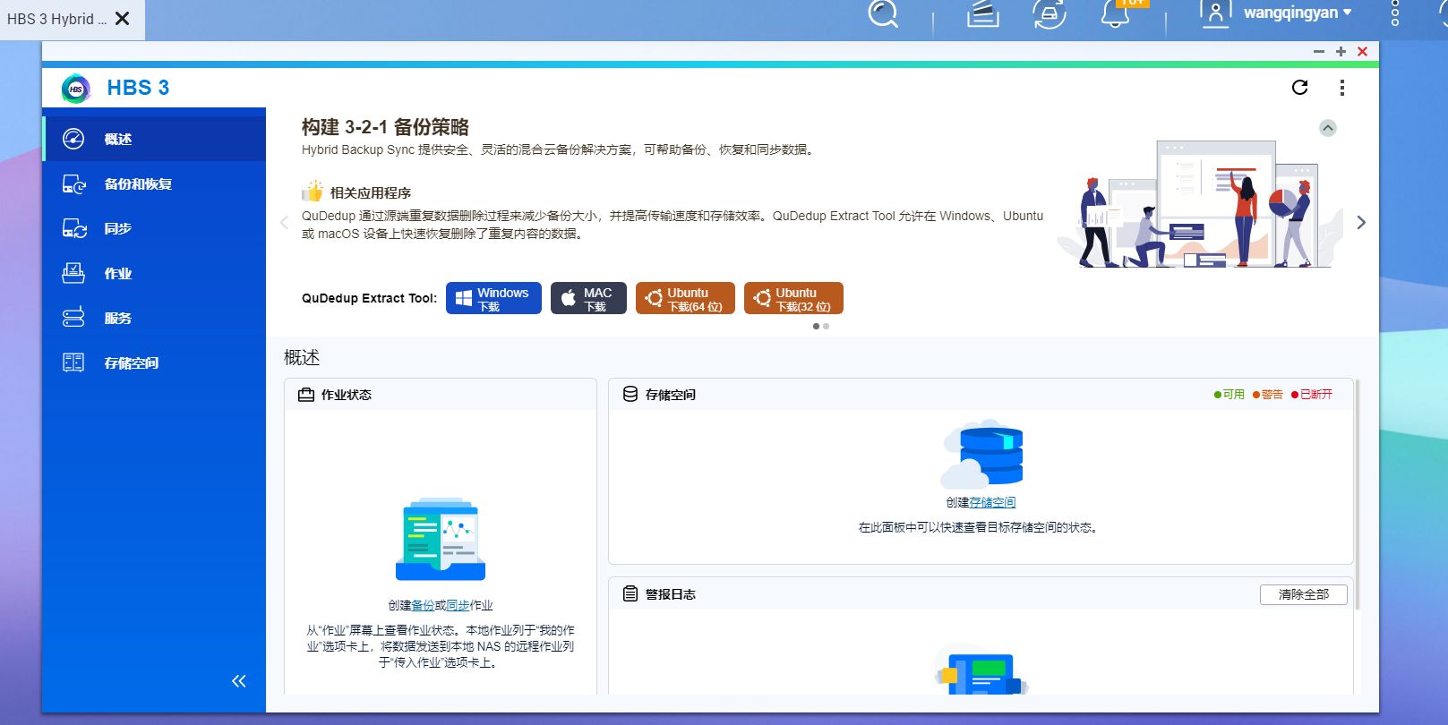Maximize the HBS 3 window
The image size is (1448, 725).
1341,52
